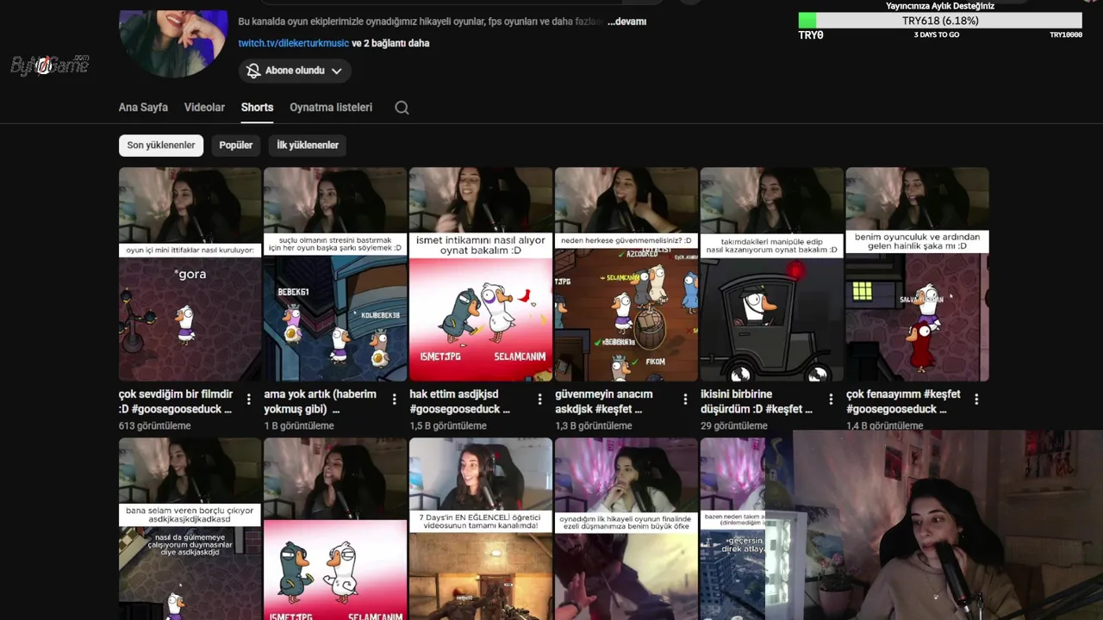The image size is (1103, 620).
Task: Open the 'oynadığım ilk hikayeli oyunun' thumbnail
Action: [626, 529]
